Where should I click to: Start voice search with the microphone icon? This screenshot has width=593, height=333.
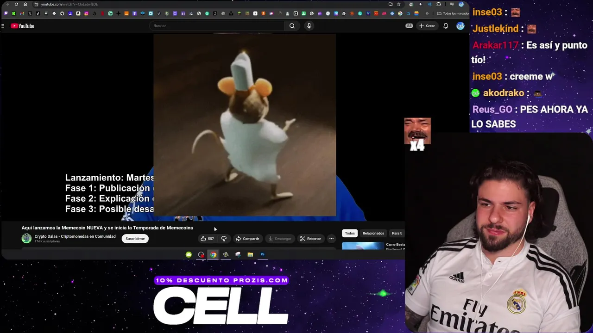coord(309,26)
